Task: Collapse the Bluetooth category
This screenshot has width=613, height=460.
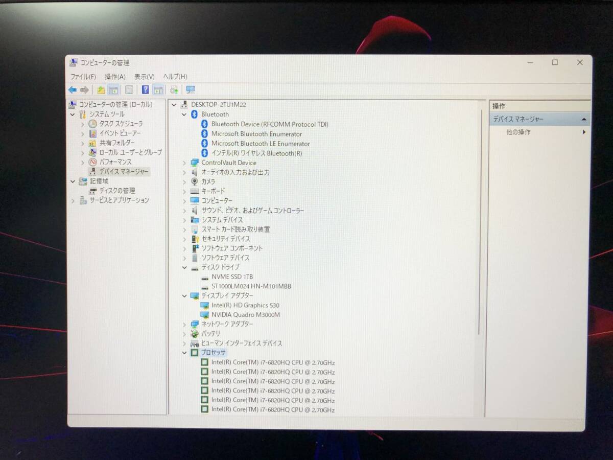Action: click(184, 114)
